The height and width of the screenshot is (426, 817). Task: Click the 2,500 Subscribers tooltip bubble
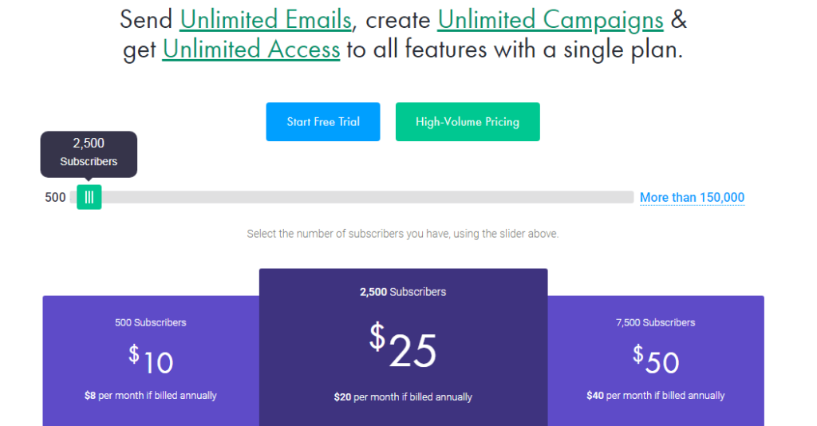click(89, 154)
